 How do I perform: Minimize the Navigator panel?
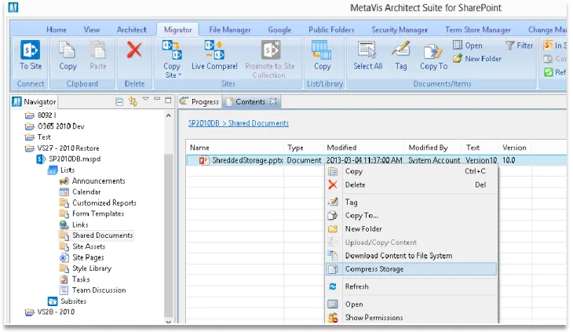(x=157, y=99)
